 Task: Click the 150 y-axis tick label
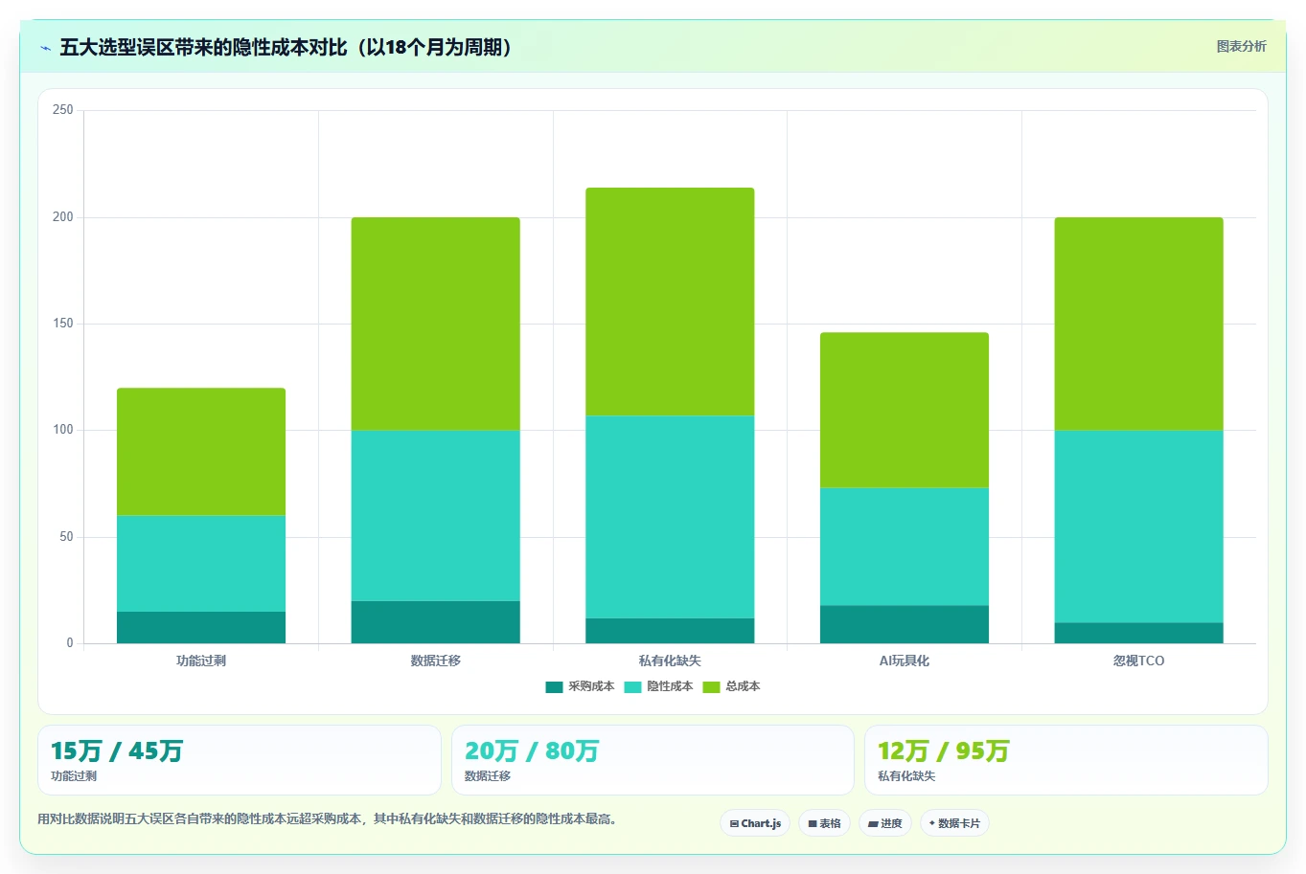tap(63, 324)
